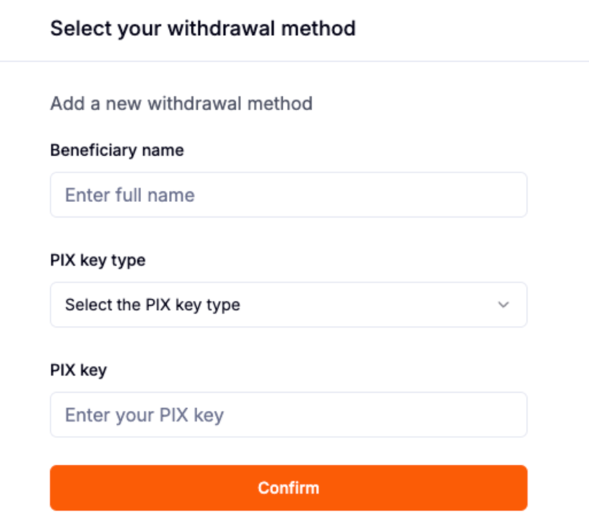Image resolution: width=589 pixels, height=528 pixels.
Task: Click empty area inside Beneficiary name field
Action: tap(387, 194)
